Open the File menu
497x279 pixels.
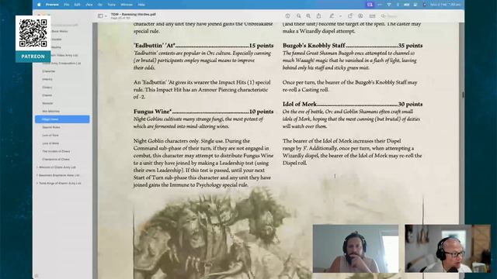click(x=66, y=5)
